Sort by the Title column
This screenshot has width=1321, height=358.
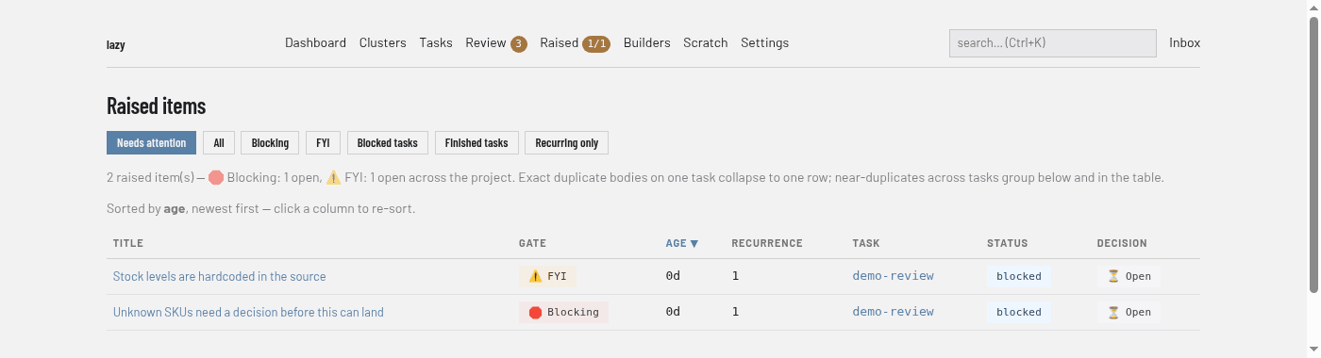(128, 243)
